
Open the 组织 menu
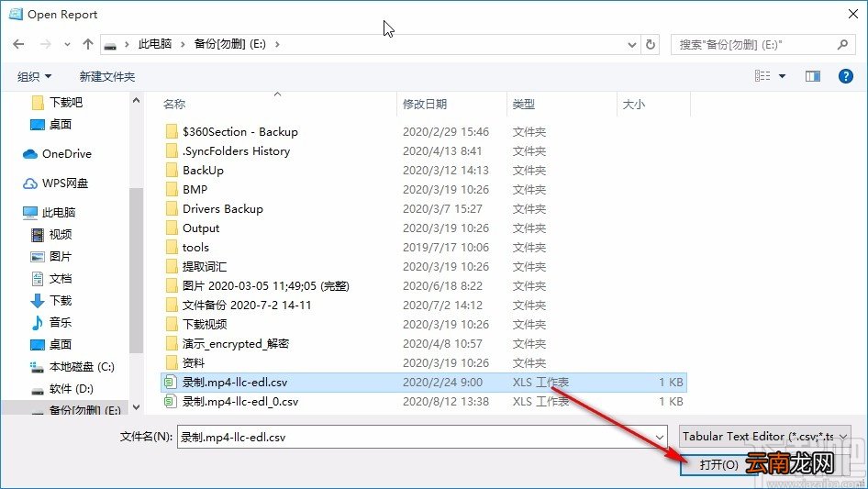click(34, 76)
